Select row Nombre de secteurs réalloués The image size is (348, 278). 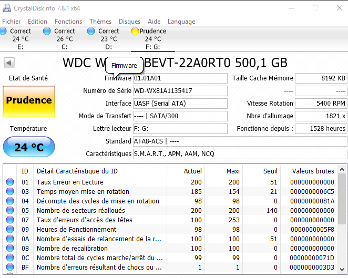pyautogui.click(x=170, y=210)
